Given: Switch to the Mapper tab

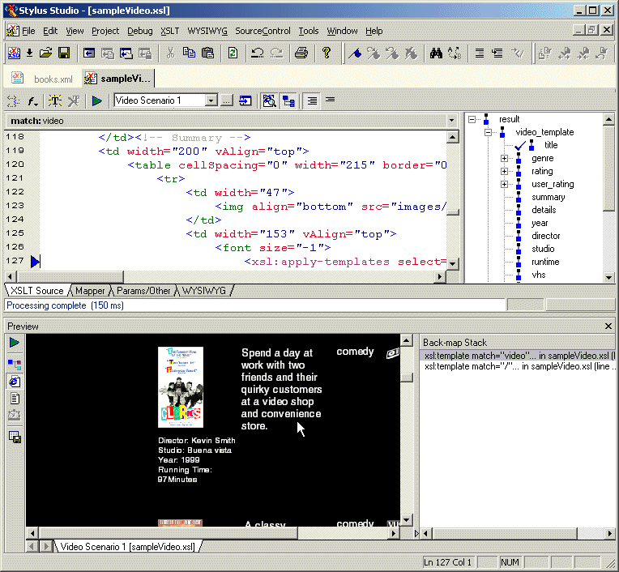Looking at the screenshot, I should tap(91, 290).
